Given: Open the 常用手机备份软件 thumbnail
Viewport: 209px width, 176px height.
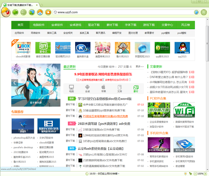Looking at the screenshot, I should tap(184, 145).
